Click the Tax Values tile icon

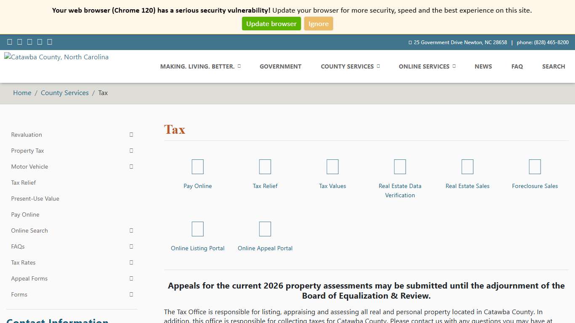tap(332, 167)
